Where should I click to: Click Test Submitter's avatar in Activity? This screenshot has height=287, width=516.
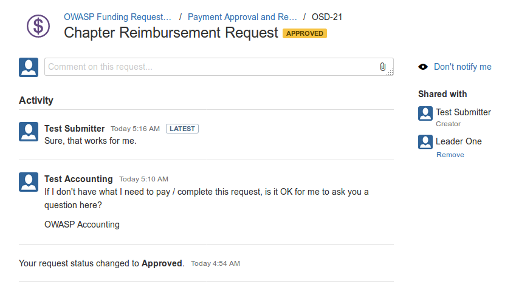click(29, 132)
